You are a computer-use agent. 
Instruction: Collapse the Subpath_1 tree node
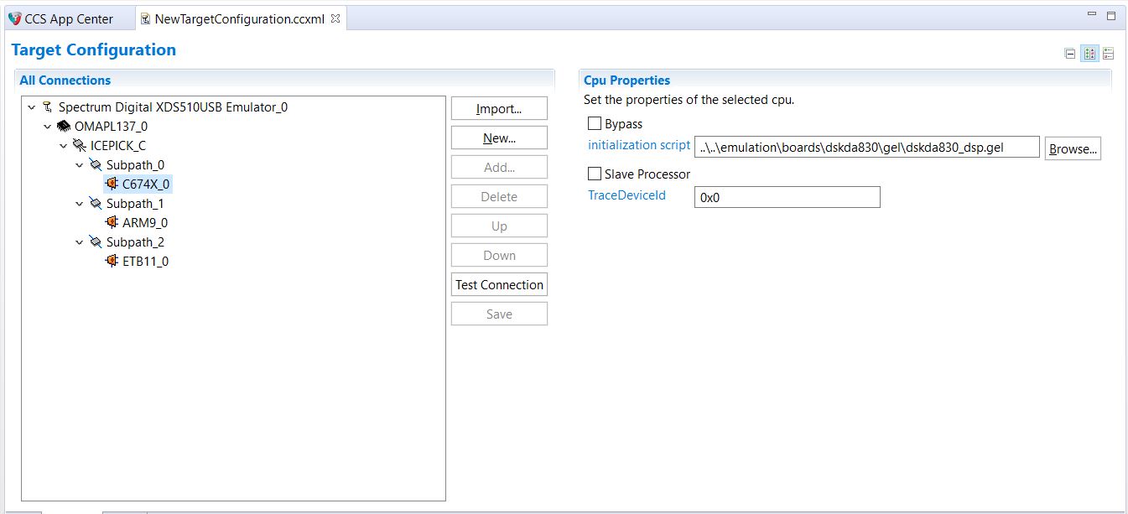[79, 204]
